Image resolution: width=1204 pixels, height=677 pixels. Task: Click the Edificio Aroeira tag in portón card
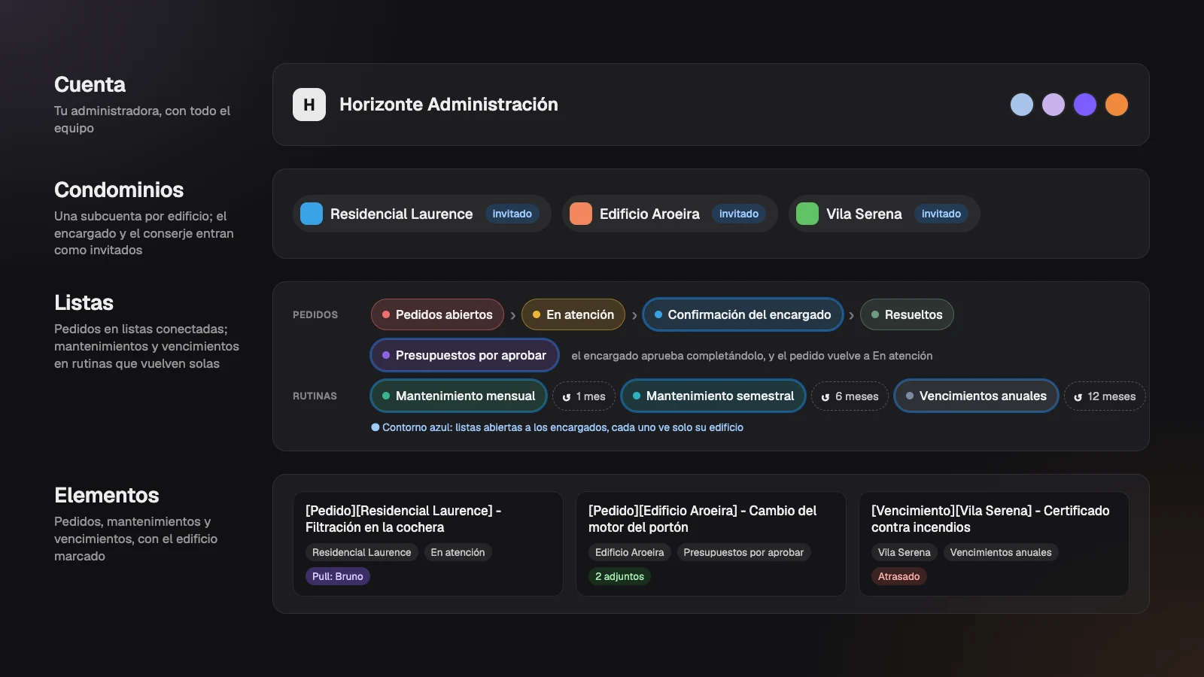(630, 552)
